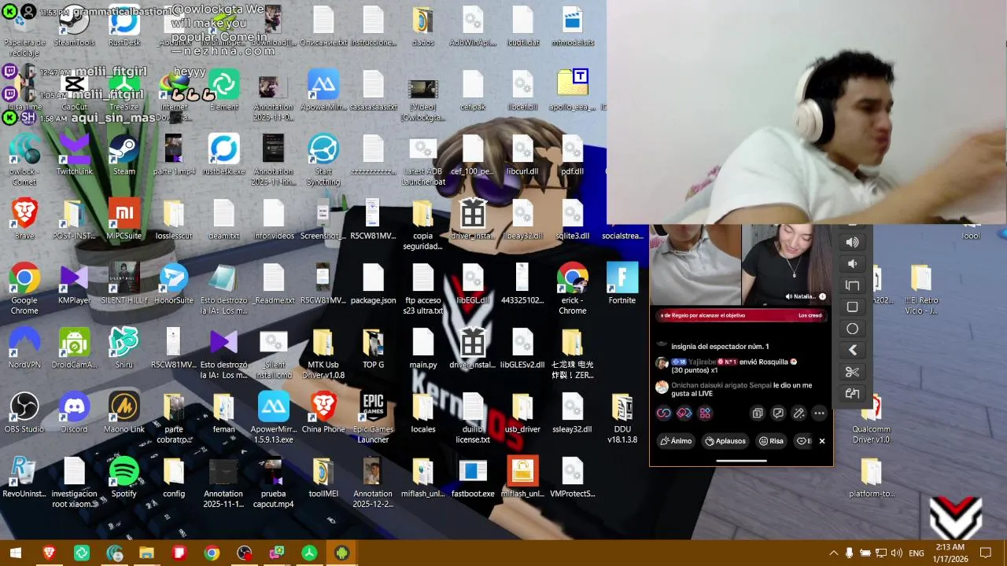
Task: Select the TwitchLink desktop icon
Action: click(74, 155)
